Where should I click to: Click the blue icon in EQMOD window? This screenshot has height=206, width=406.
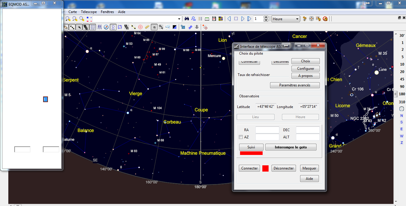click(x=46, y=99)
